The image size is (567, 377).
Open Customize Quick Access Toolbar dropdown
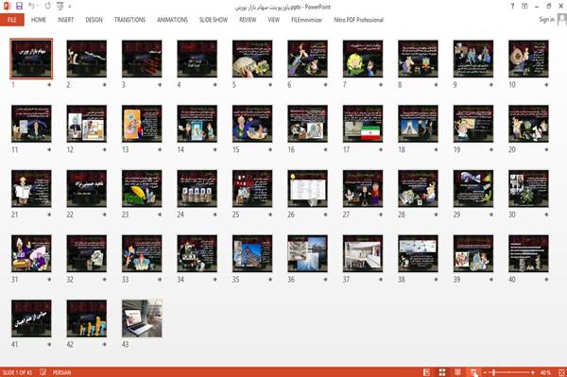coord(70,7)
